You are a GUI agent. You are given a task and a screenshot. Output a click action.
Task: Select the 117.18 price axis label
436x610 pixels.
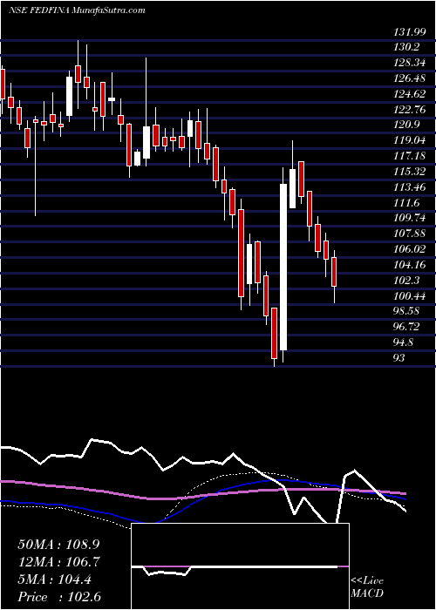411,156
